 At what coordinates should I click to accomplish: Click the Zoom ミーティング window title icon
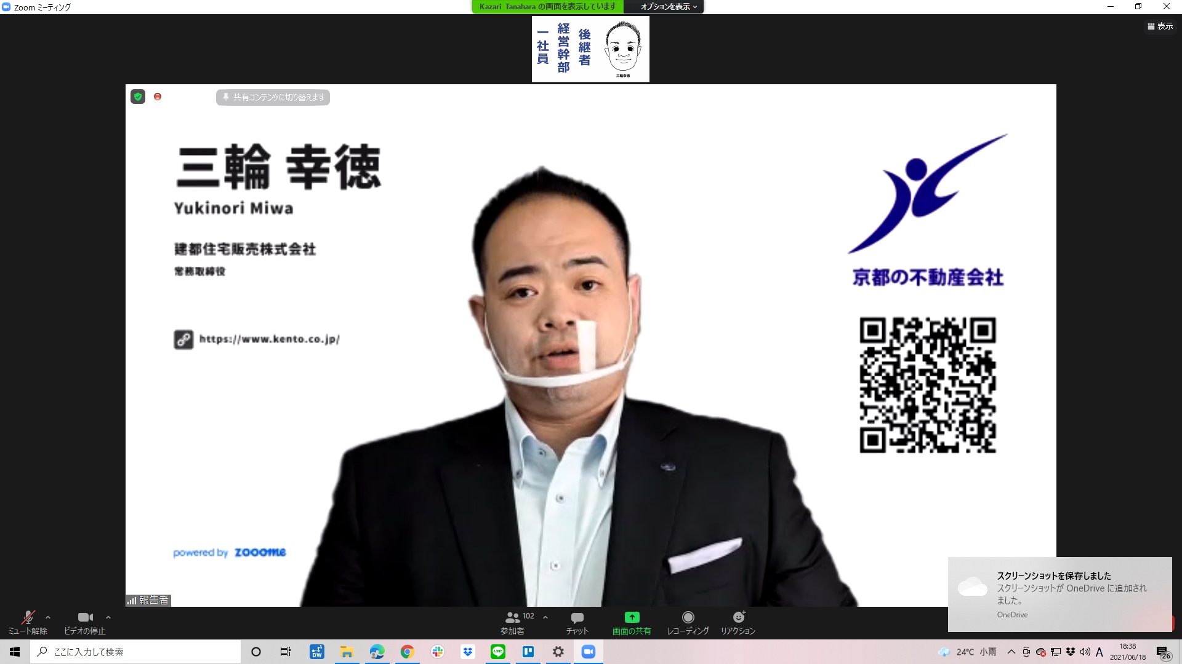click(6, 7)
